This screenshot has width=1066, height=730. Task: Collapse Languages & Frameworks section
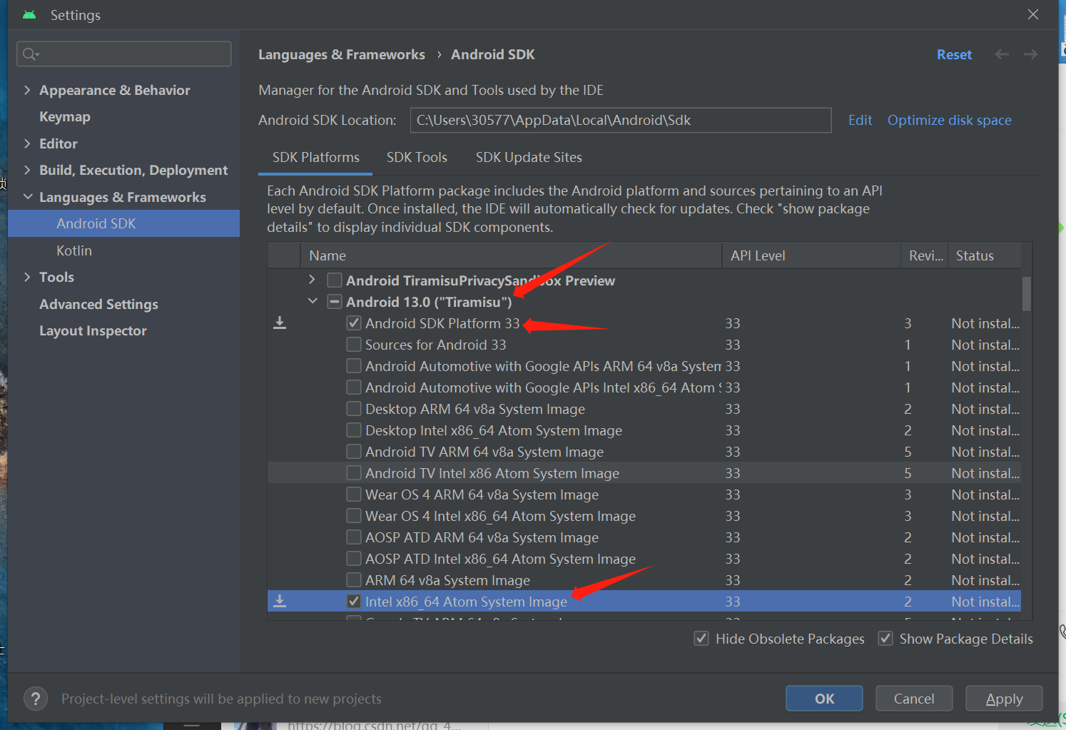[28, 197]
